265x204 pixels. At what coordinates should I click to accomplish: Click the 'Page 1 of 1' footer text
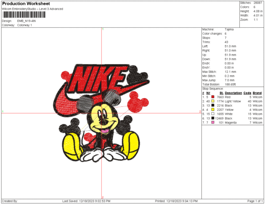[255, 201]
